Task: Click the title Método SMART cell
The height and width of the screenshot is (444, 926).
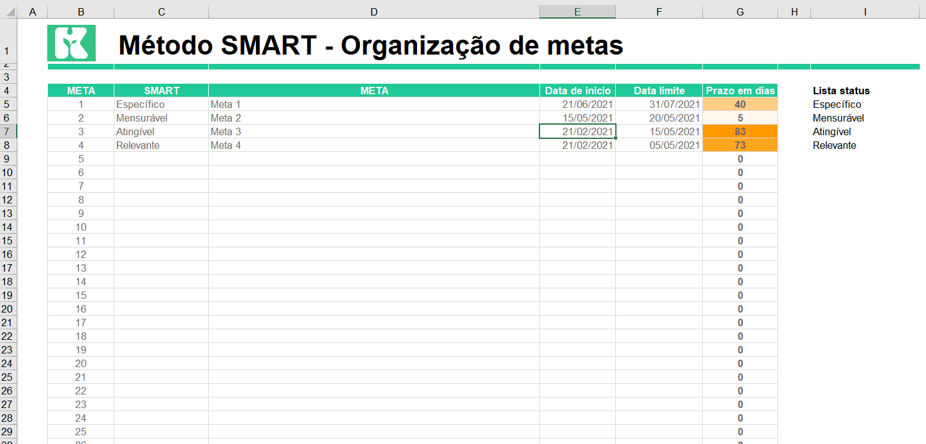Action: click(370, 45)
